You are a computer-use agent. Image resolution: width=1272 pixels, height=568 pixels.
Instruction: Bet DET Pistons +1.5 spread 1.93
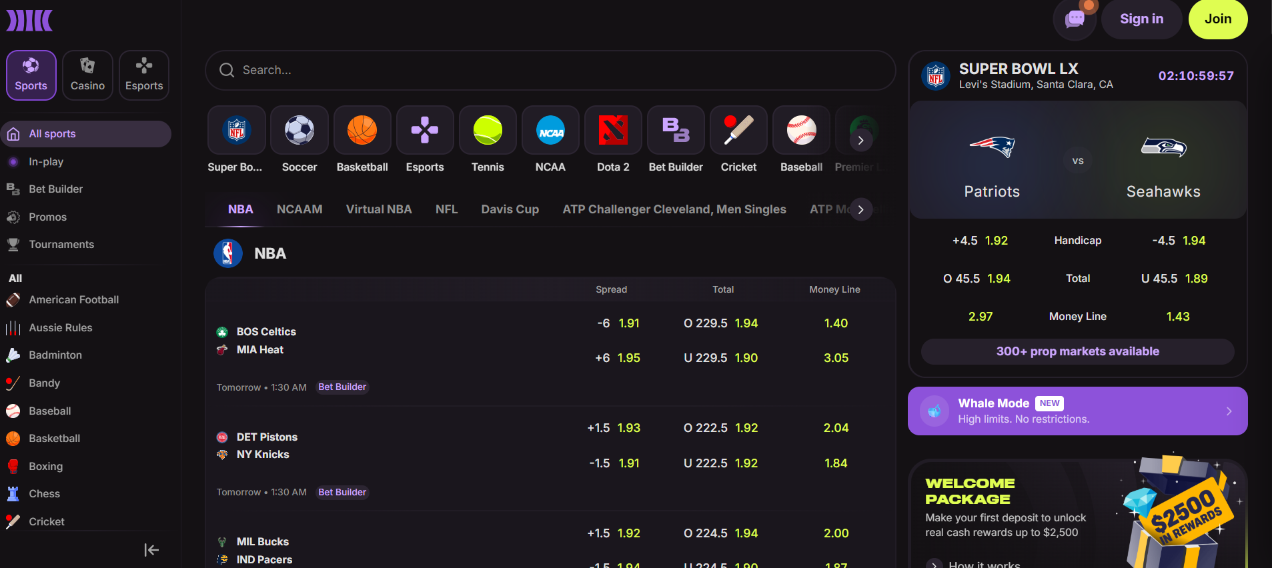(x=614, y=428)
